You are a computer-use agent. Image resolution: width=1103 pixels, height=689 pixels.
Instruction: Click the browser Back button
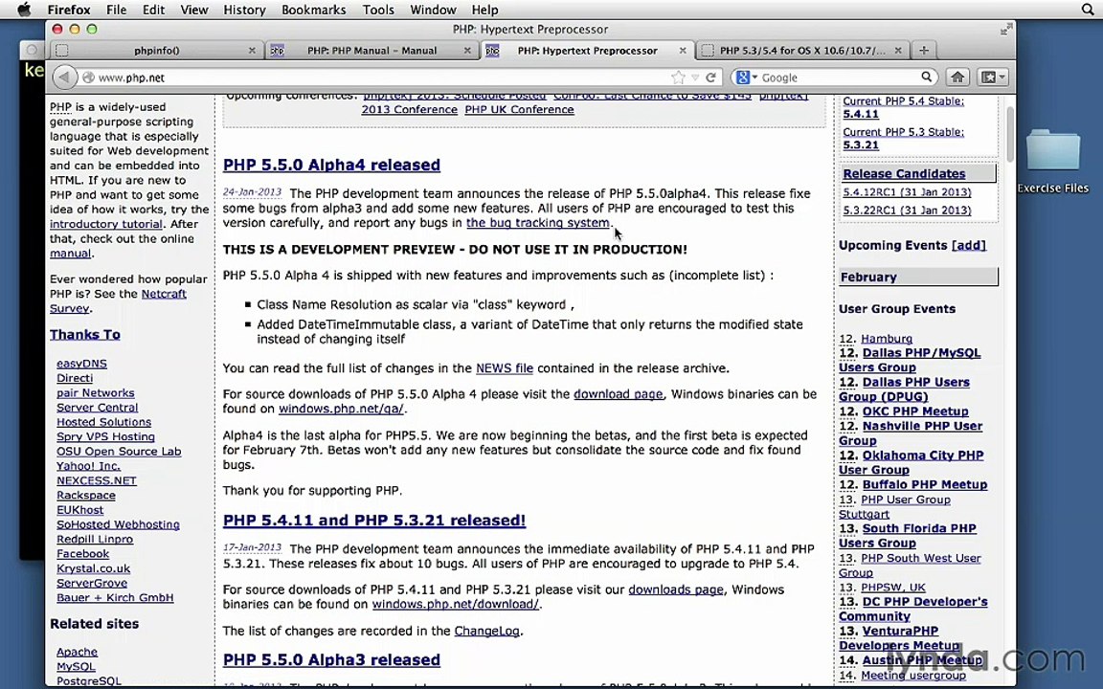coord(64,78)
